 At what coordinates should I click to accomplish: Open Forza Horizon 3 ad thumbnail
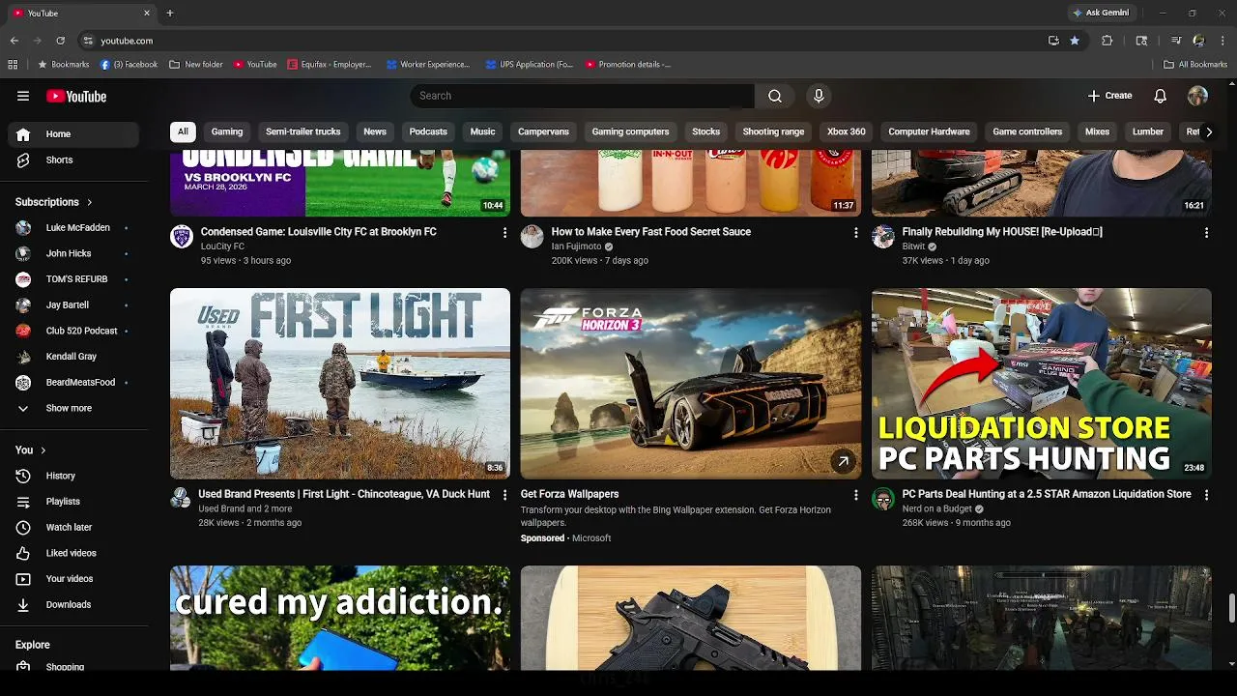(690, 384)
